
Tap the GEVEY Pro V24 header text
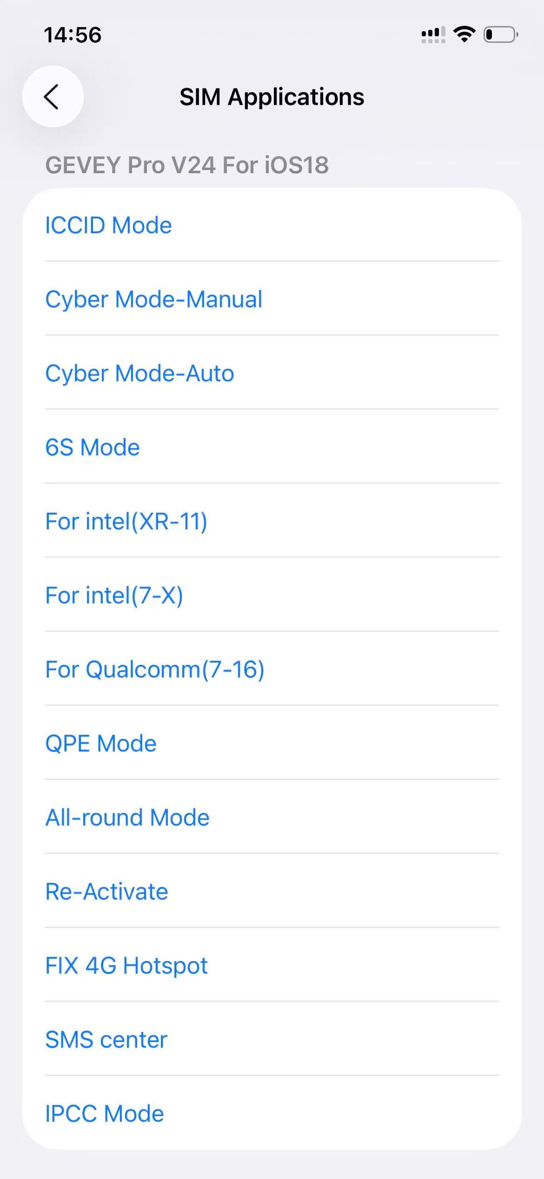pyautogui.click(x=186, y=165)
